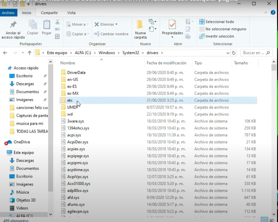Collapse the ribbon with the chevron
278x222 pixels.
coord(266,13)
